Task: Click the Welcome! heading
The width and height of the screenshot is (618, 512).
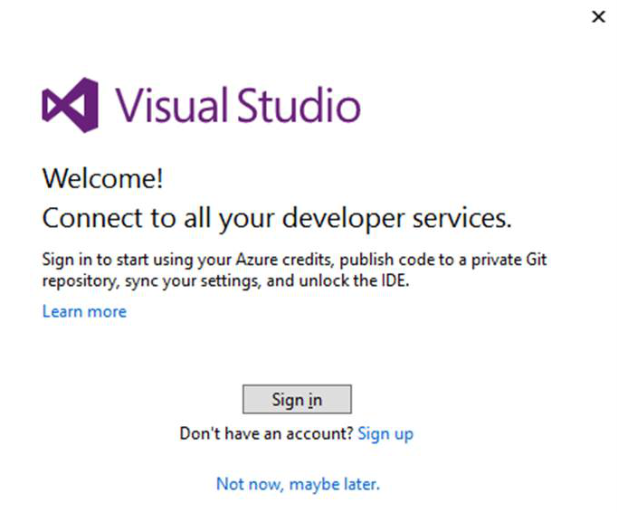Action: 102,178
